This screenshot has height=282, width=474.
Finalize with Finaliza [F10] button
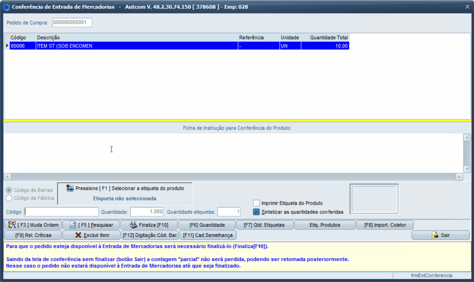tap(149, 225)
